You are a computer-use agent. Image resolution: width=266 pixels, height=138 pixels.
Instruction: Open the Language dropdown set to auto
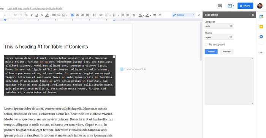coord(219,26)
